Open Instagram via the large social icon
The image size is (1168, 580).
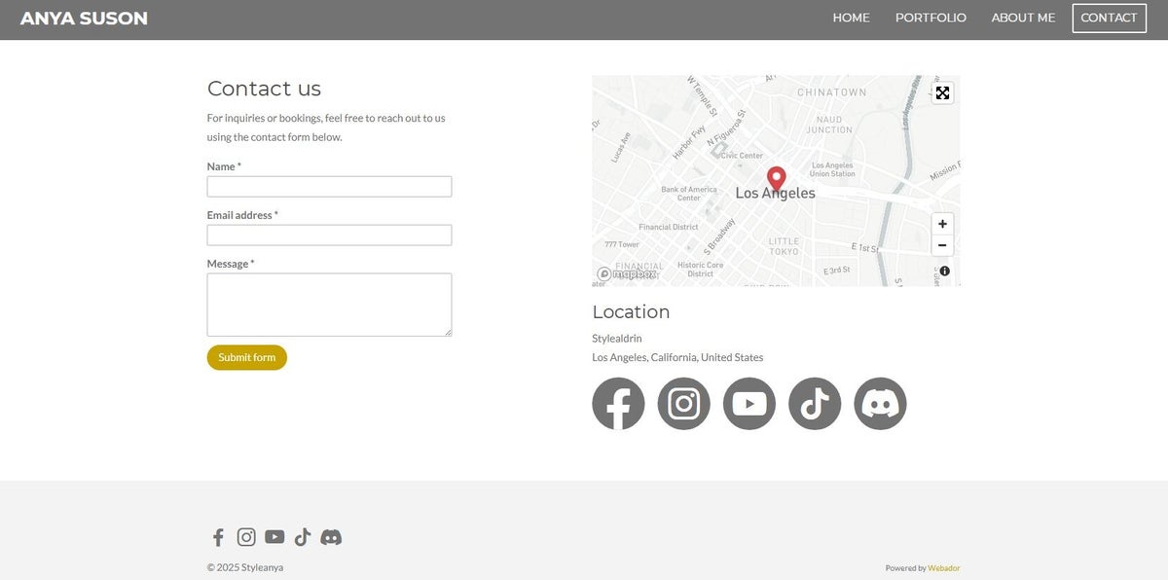(x=683, y=402)
